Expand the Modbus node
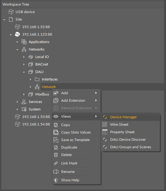This screenshot has width=166, height=191. coord(24,94)
